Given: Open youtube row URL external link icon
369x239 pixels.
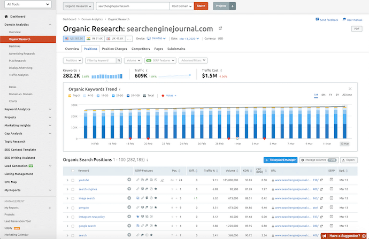Looking at the screenshot, I should 321,180.
